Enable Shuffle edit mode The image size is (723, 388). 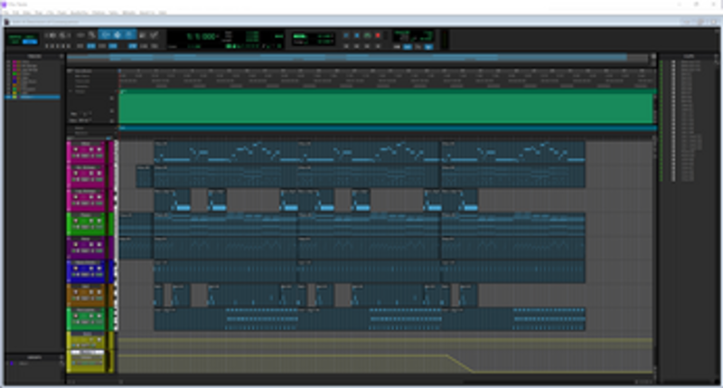[x=14, y=37]
